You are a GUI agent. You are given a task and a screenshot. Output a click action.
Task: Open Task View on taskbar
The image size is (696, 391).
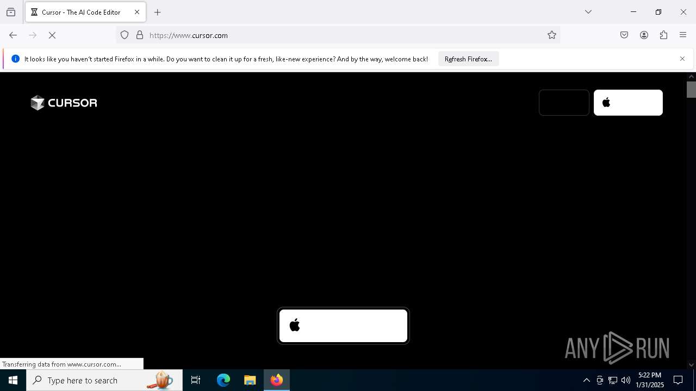(196, 380)
